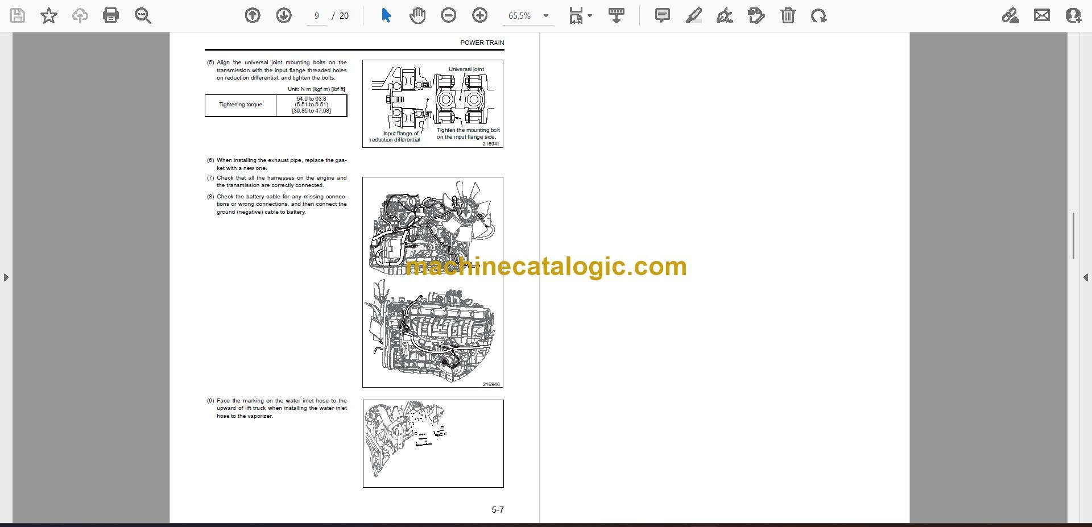Click the "POWER TRAIN" page header

click(482, 43)
